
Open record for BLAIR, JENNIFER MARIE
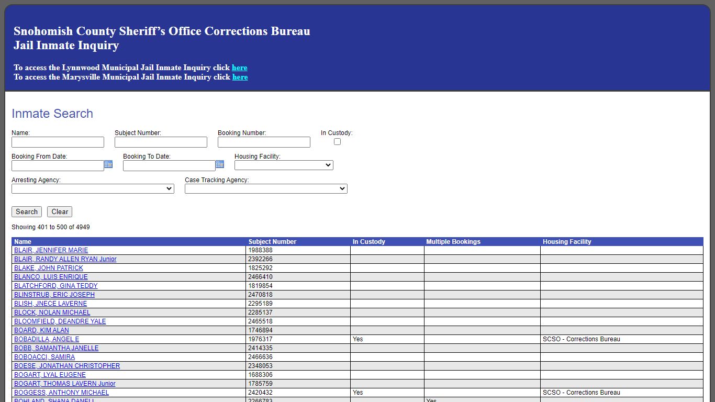51,250
